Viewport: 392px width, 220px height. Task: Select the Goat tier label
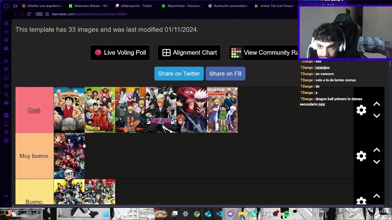pos(34,110)
